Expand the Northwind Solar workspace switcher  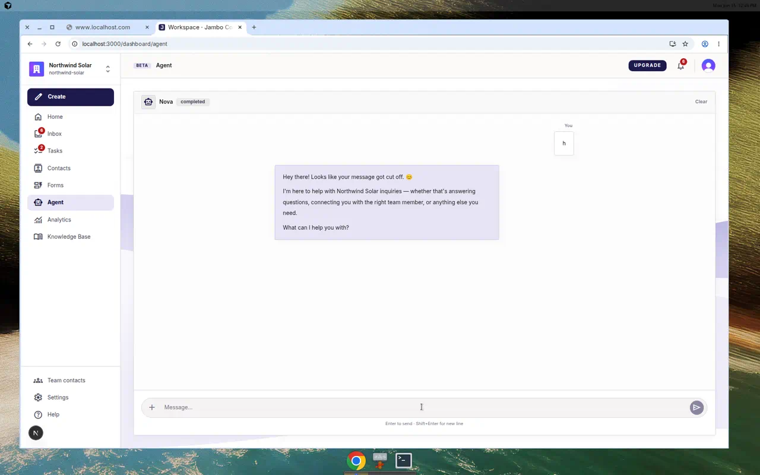tap(107, 69)
